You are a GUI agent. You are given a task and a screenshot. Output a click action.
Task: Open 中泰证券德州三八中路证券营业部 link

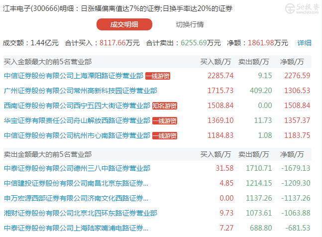(x=77, y=168)
